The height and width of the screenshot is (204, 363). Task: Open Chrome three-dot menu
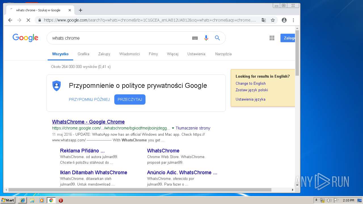[x=293, y=20]
